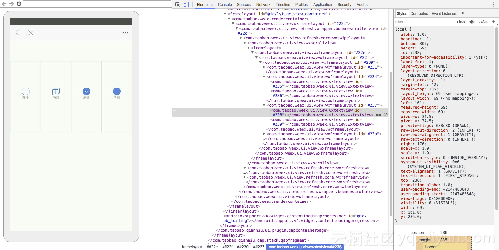Focus the Styles Filter field

click(x=425, y=22)
